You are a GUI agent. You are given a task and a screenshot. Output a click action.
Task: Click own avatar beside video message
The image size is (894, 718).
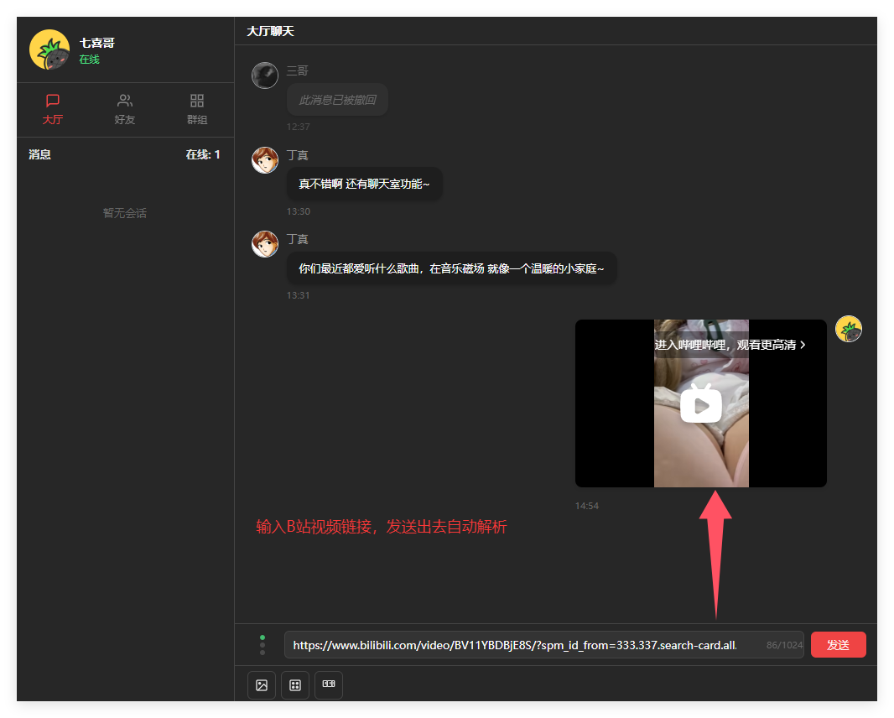(849, 330)
